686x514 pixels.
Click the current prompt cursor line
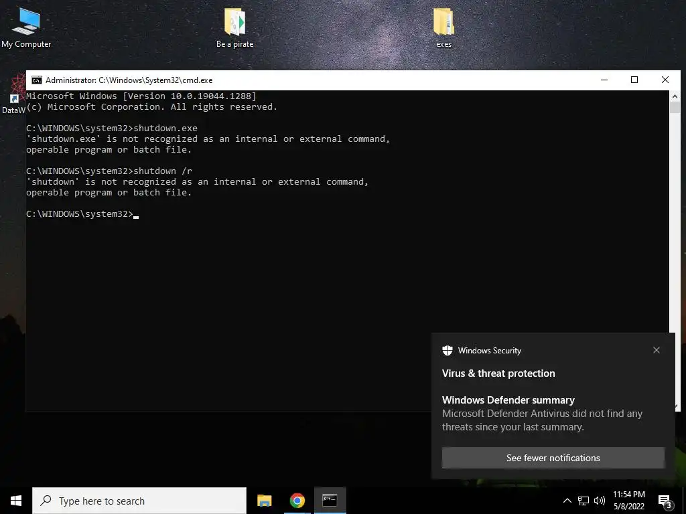pyautogui.click(x=82, y=213)
